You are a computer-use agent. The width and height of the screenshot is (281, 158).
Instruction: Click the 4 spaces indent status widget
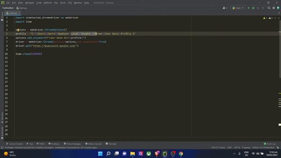(x=246, y=147)
